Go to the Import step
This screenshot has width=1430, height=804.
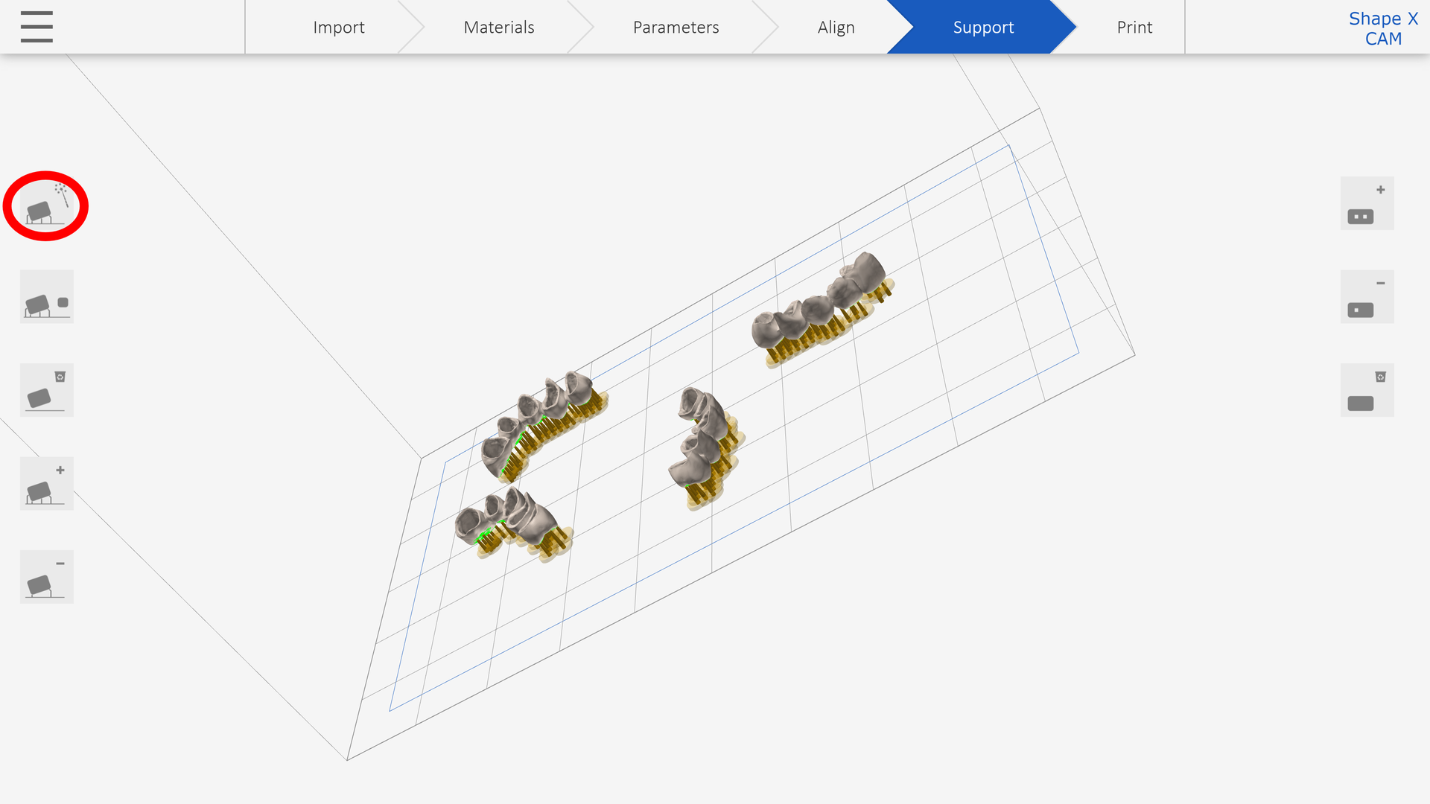[x=338, y=28]
